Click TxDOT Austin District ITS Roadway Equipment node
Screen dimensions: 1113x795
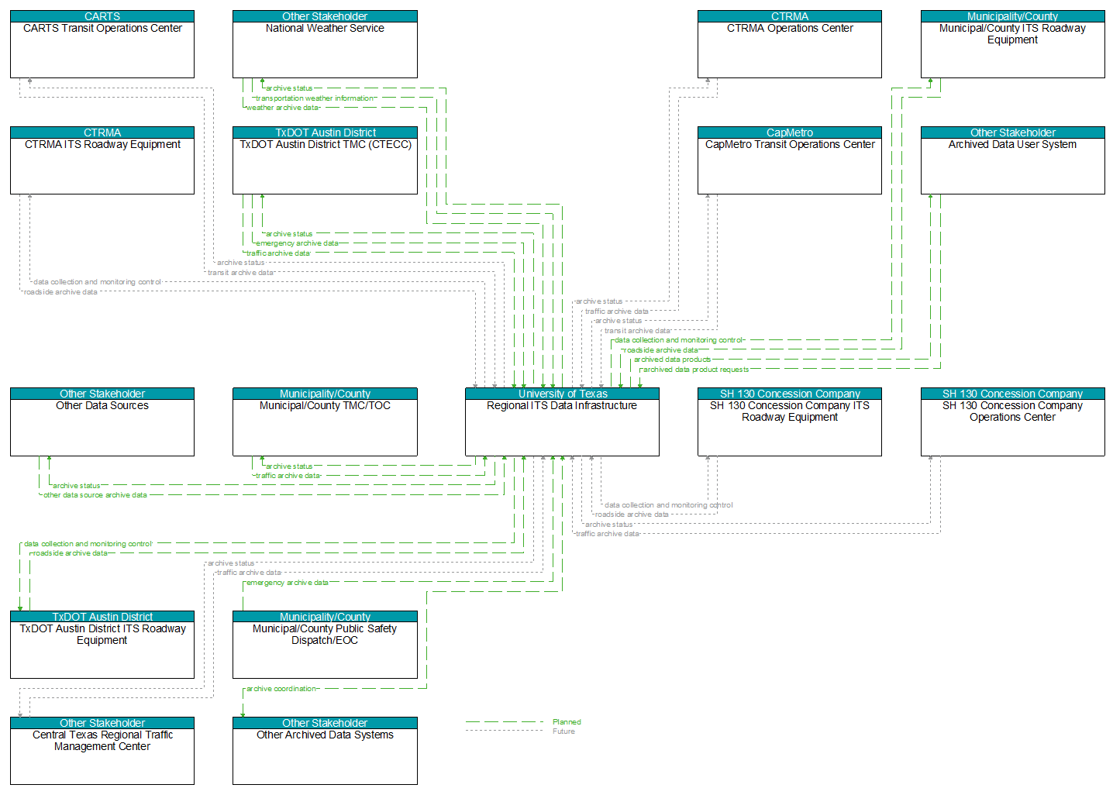(102, 645)
